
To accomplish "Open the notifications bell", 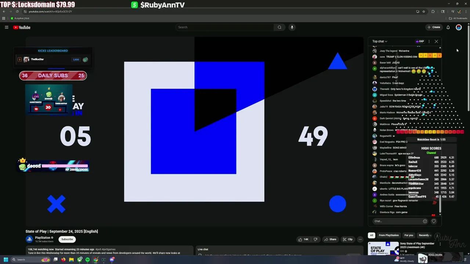I will [448, 27].
